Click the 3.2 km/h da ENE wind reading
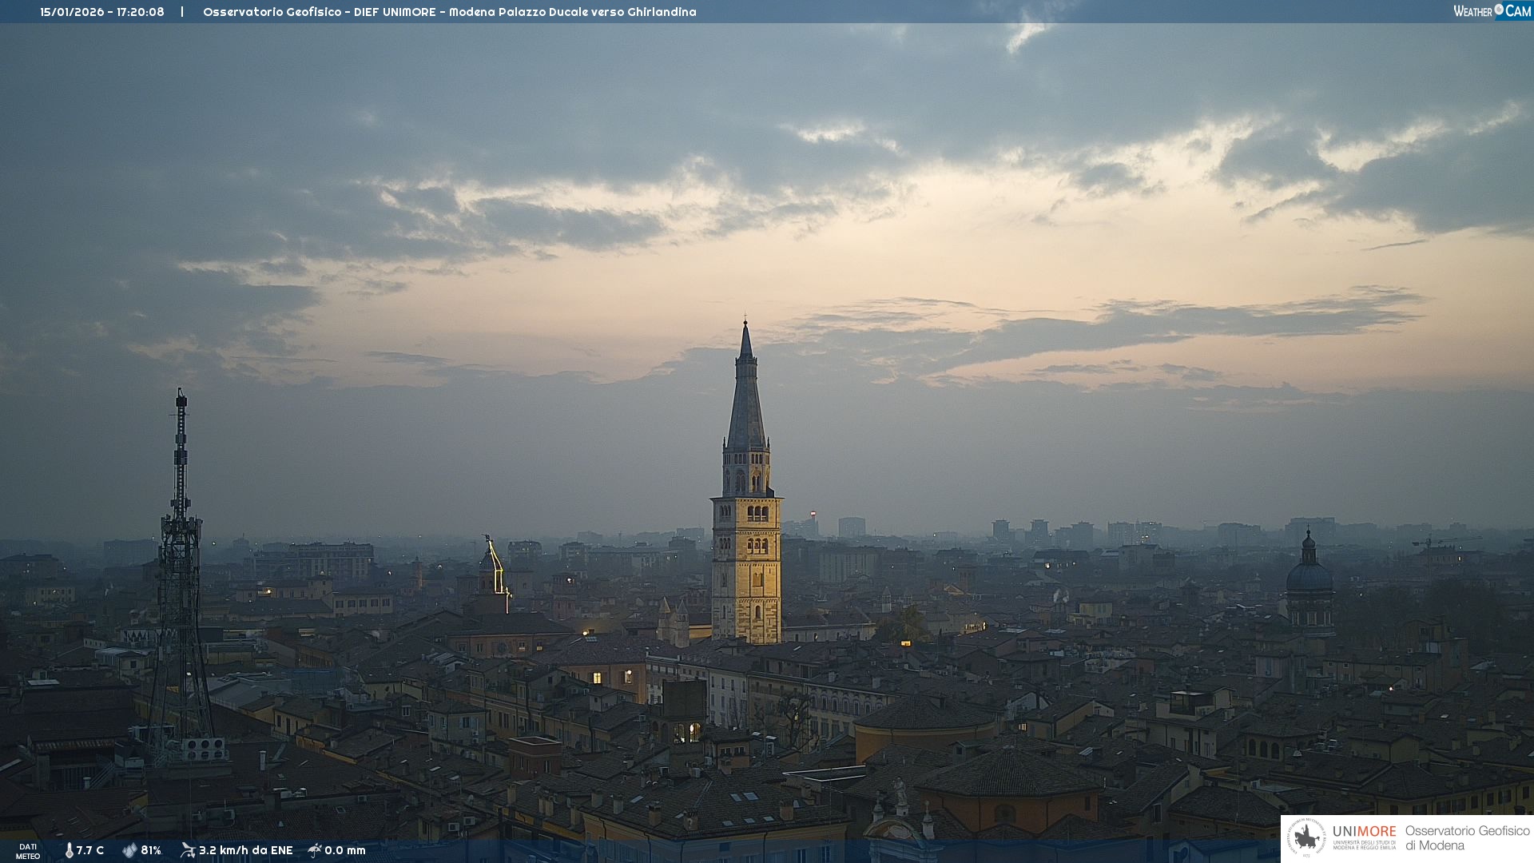This screenshot has height=863, width=1534. pyautogui.click(x=245, y=850)
